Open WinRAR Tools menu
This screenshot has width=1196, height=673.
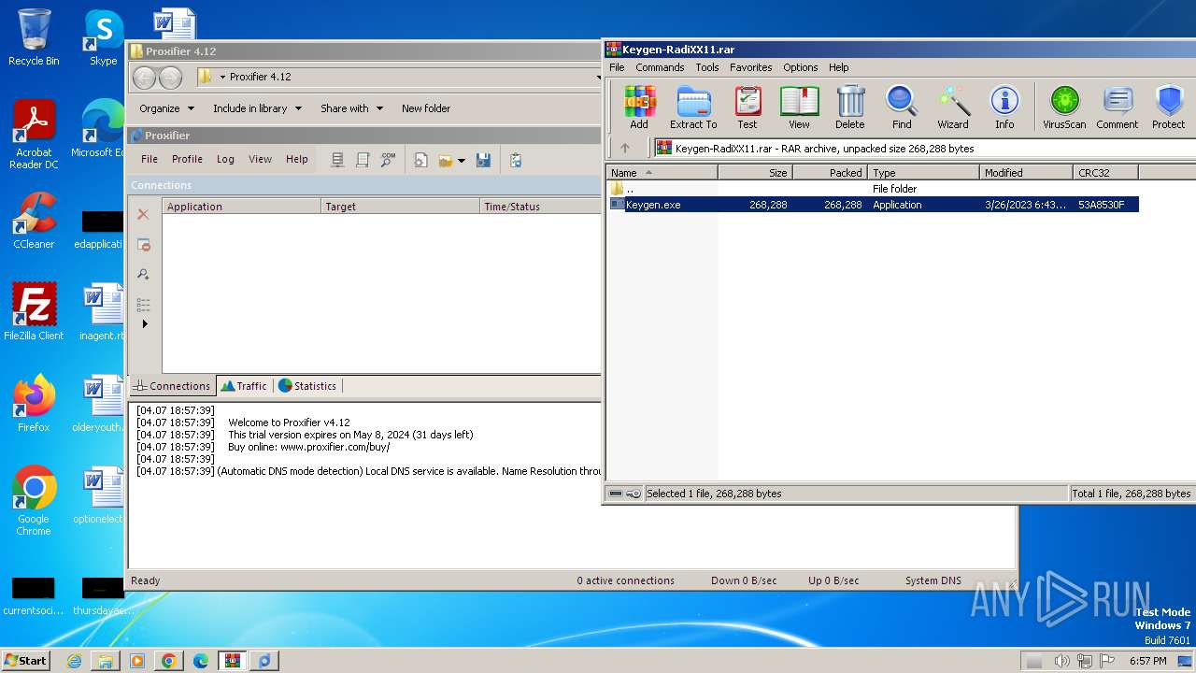[x=707, y=67]
